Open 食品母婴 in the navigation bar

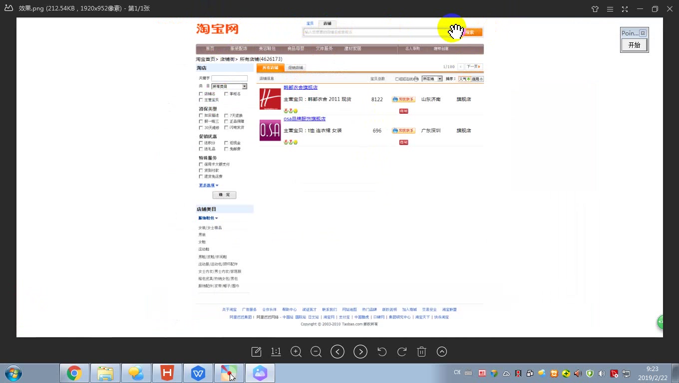(x=296, y=49)
